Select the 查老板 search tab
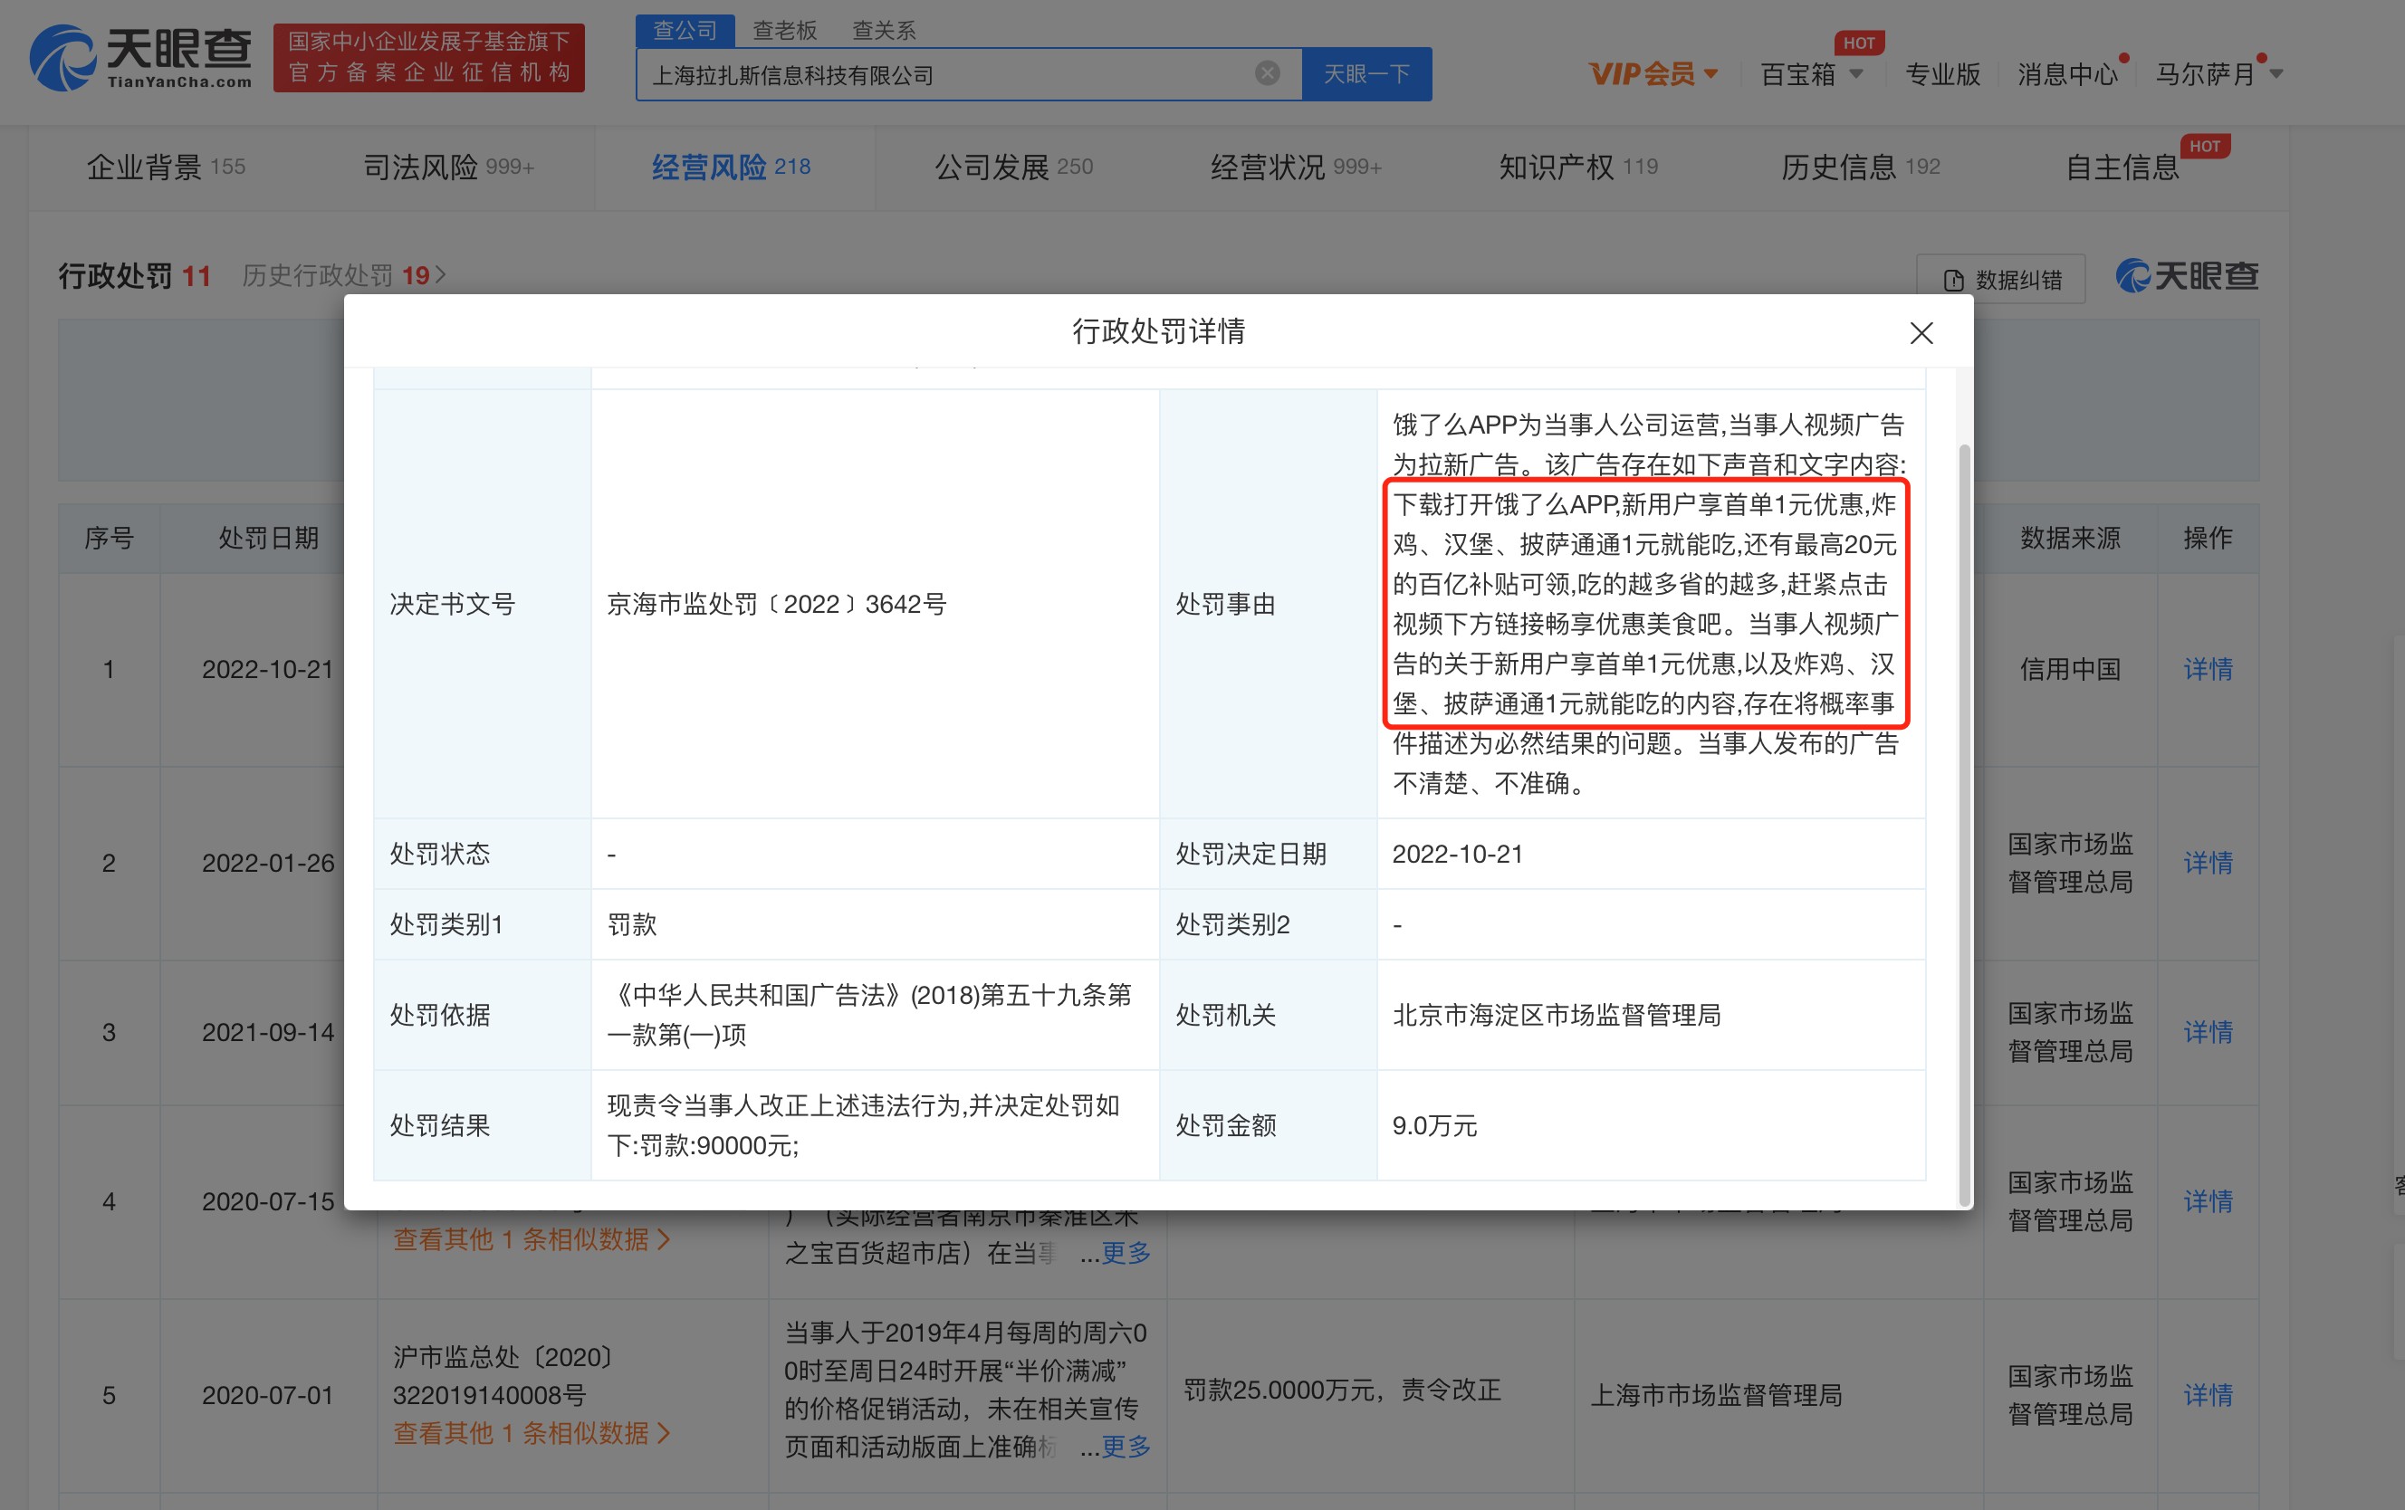 click(x=784, y=30)
